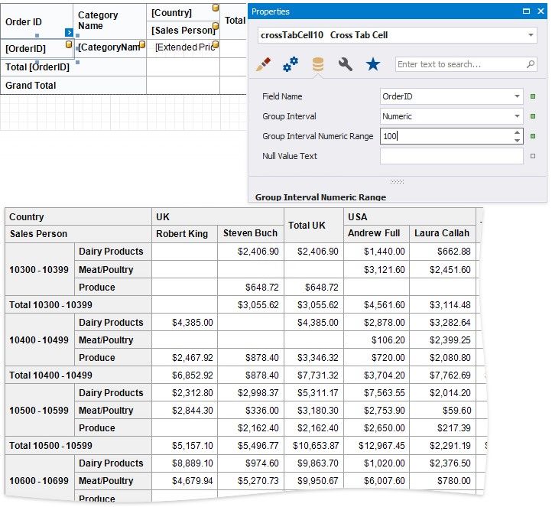The width and height of the screenshot is (552, 507).
Task: Click the green marker beside Field Name
Action: click(533, 96)
